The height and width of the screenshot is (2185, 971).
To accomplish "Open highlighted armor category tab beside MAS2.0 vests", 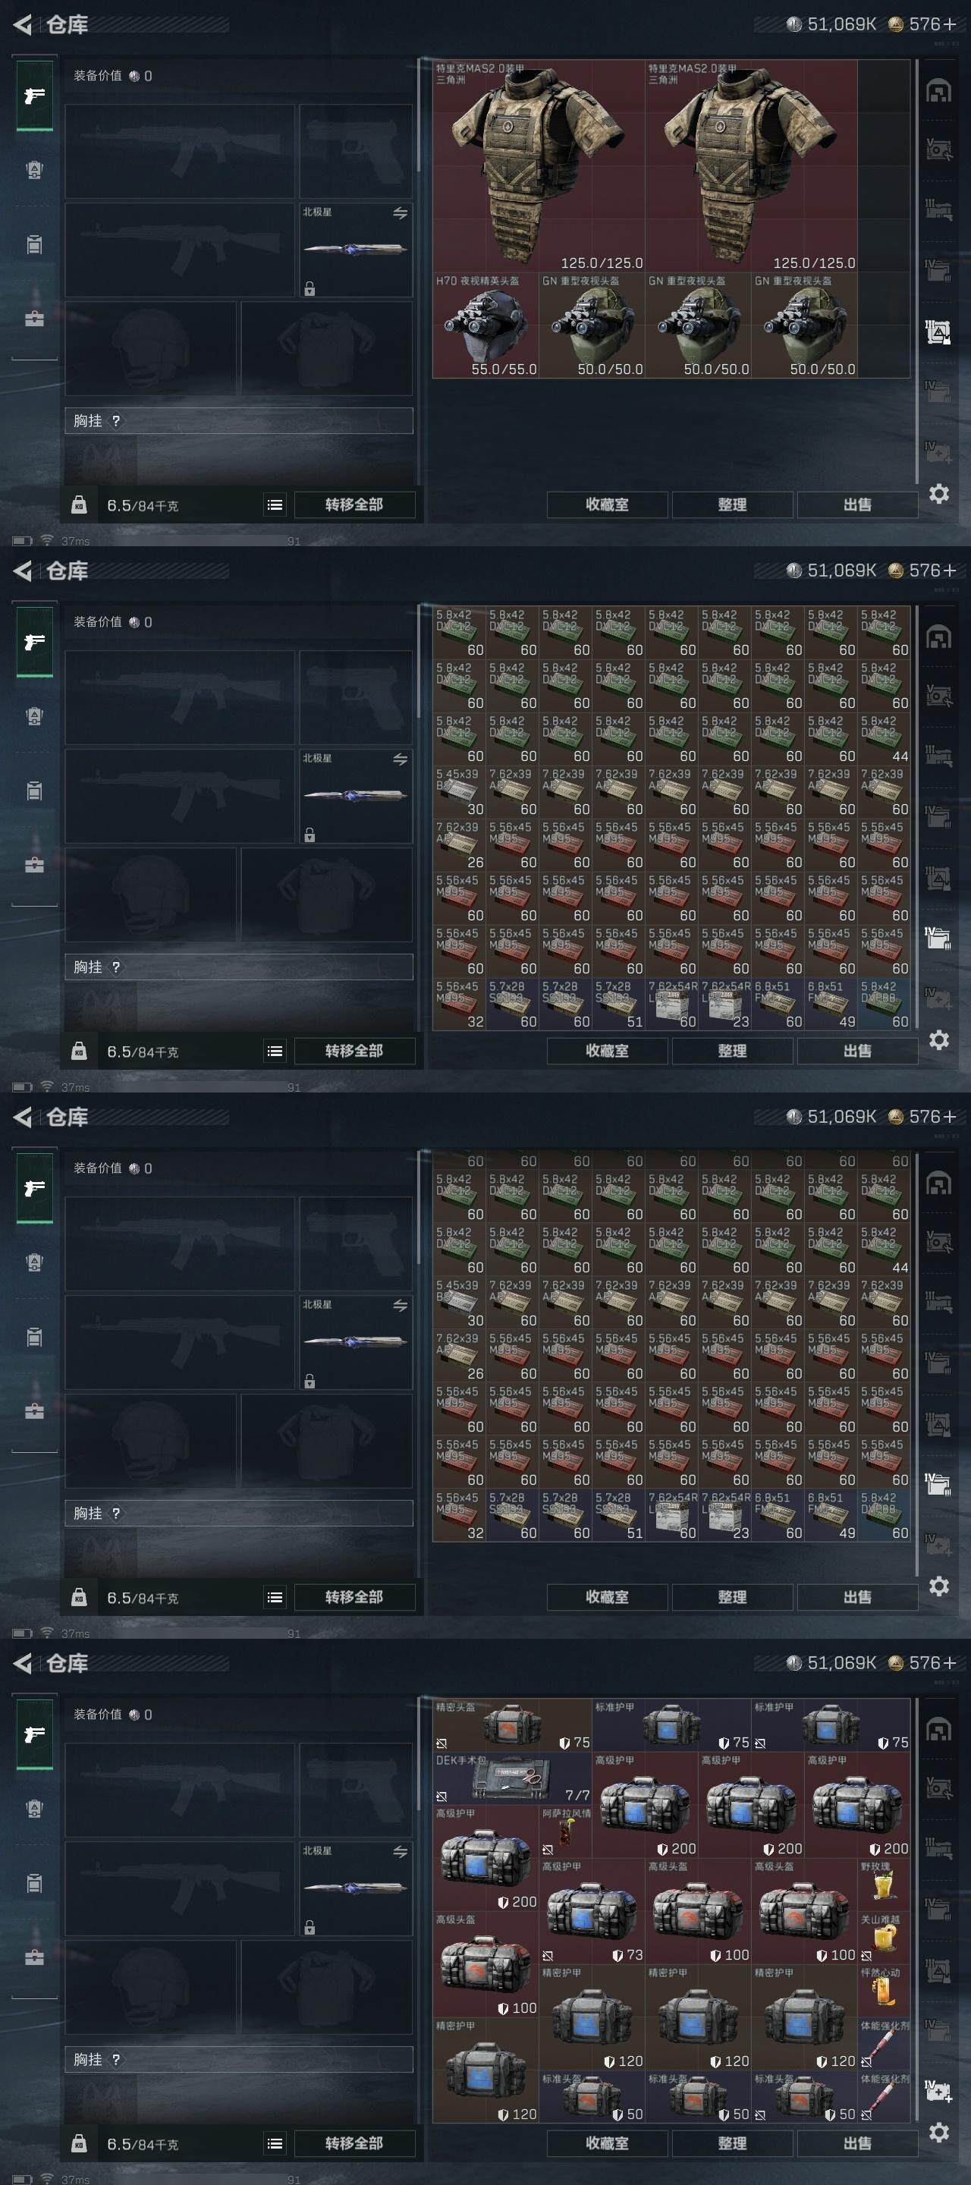I will tap(938, 332).
